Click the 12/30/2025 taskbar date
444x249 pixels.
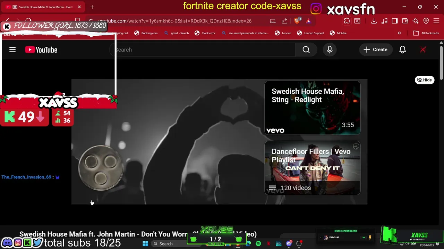[427, 245]
